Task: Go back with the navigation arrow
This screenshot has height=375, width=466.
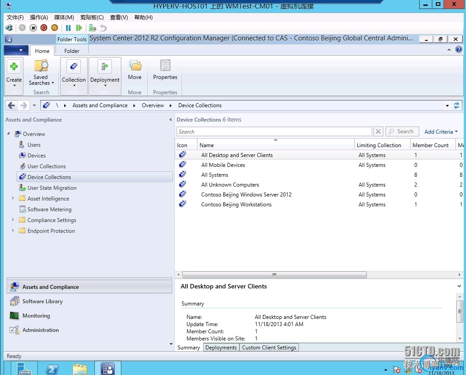Action: (11, 105)
